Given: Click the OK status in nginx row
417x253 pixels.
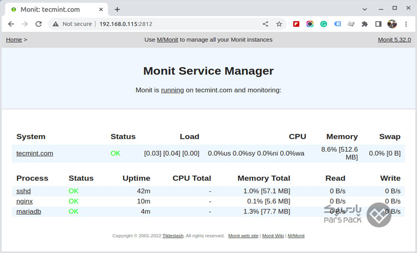Looking at the screenshot, I should point(73,201).
